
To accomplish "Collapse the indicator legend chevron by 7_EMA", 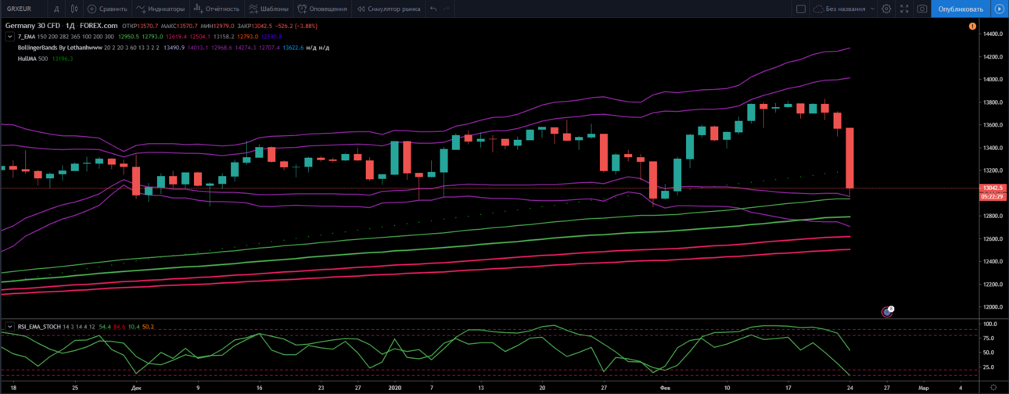I will point(9,36).
